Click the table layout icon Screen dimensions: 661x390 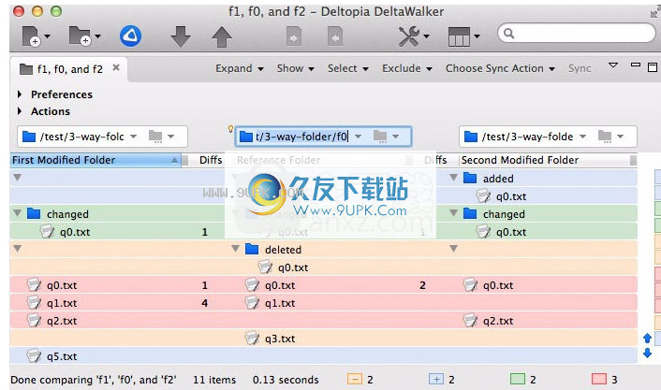point(459,36)
